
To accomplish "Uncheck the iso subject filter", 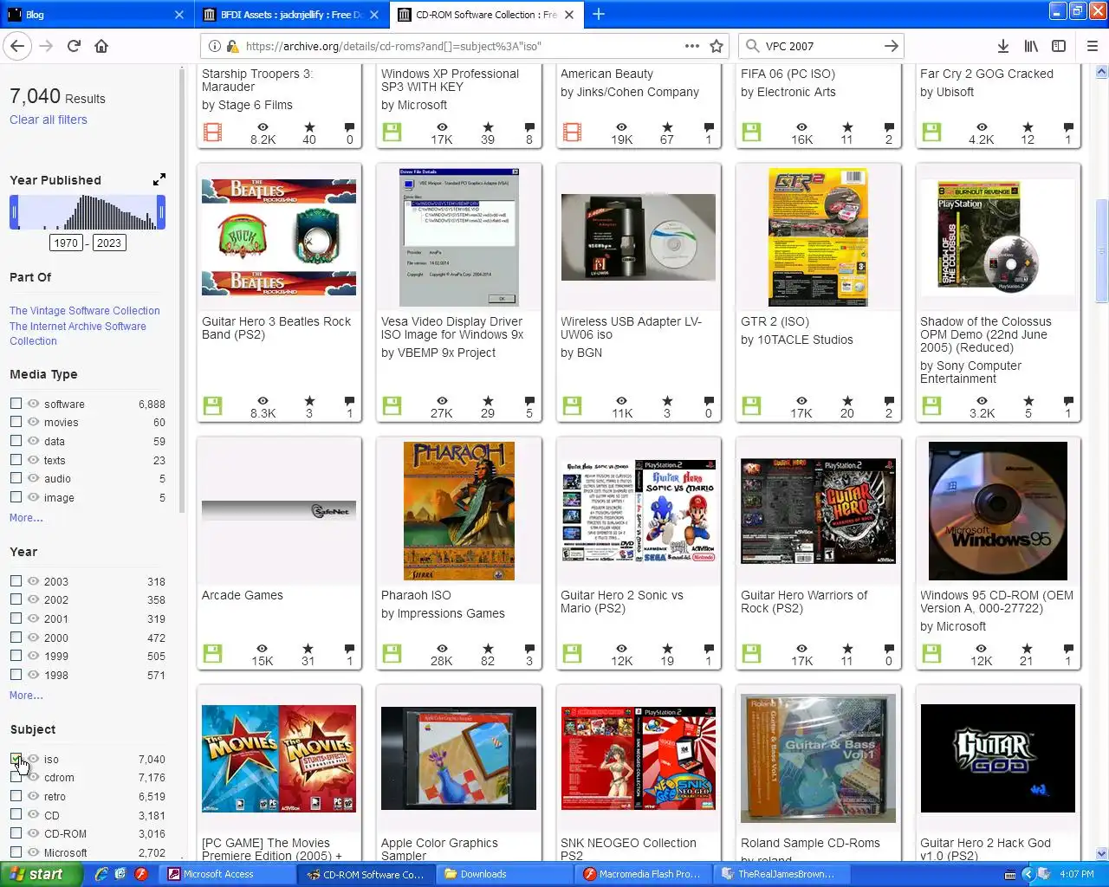I will point(16,759).
